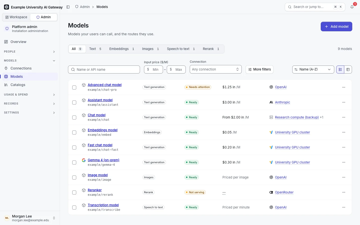Select the Advanced chat model checkbox

tap(74, 87)
